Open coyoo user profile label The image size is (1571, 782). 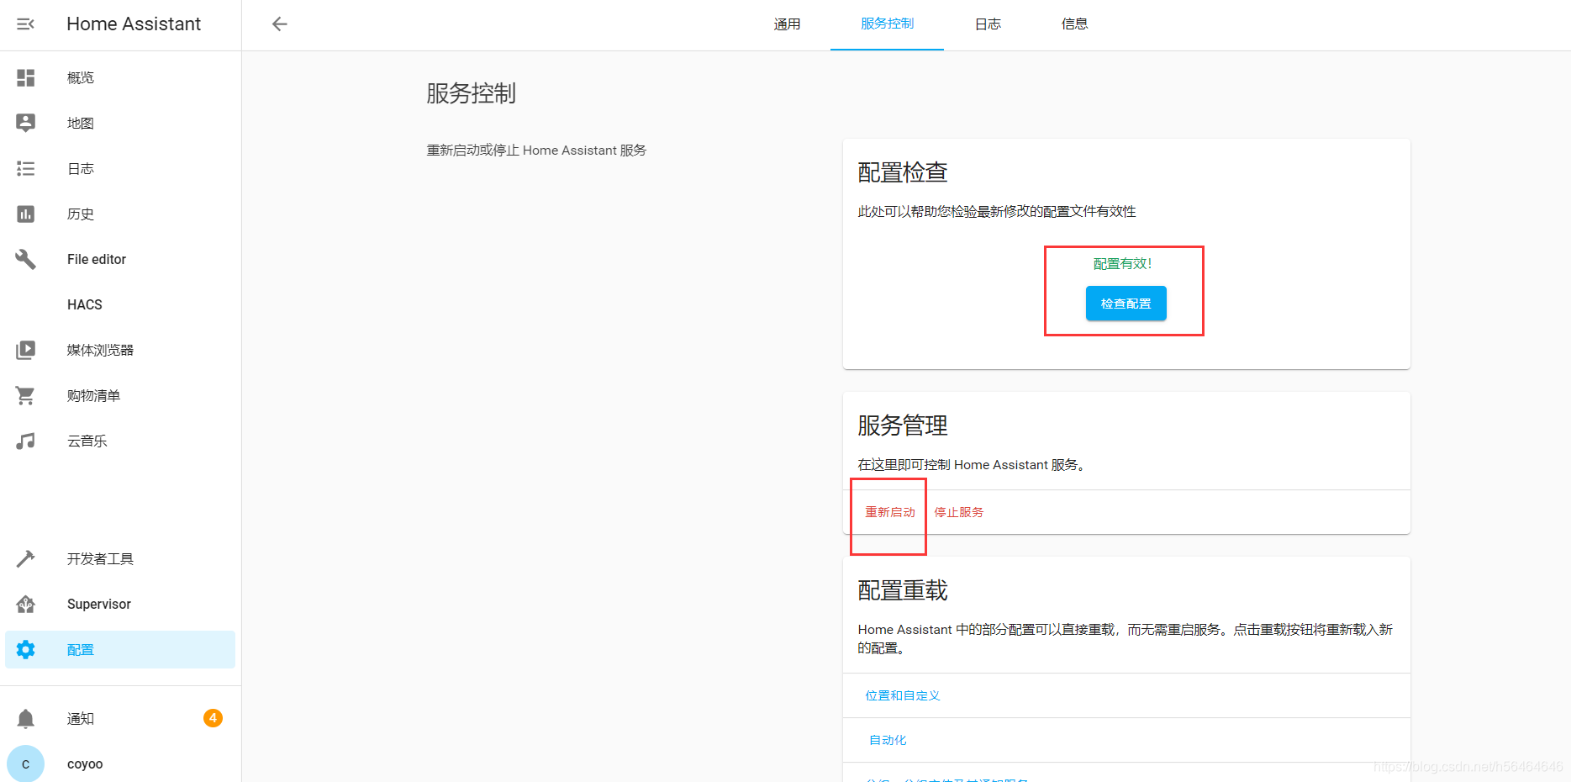pyautogui.click(x=85, y=764)
